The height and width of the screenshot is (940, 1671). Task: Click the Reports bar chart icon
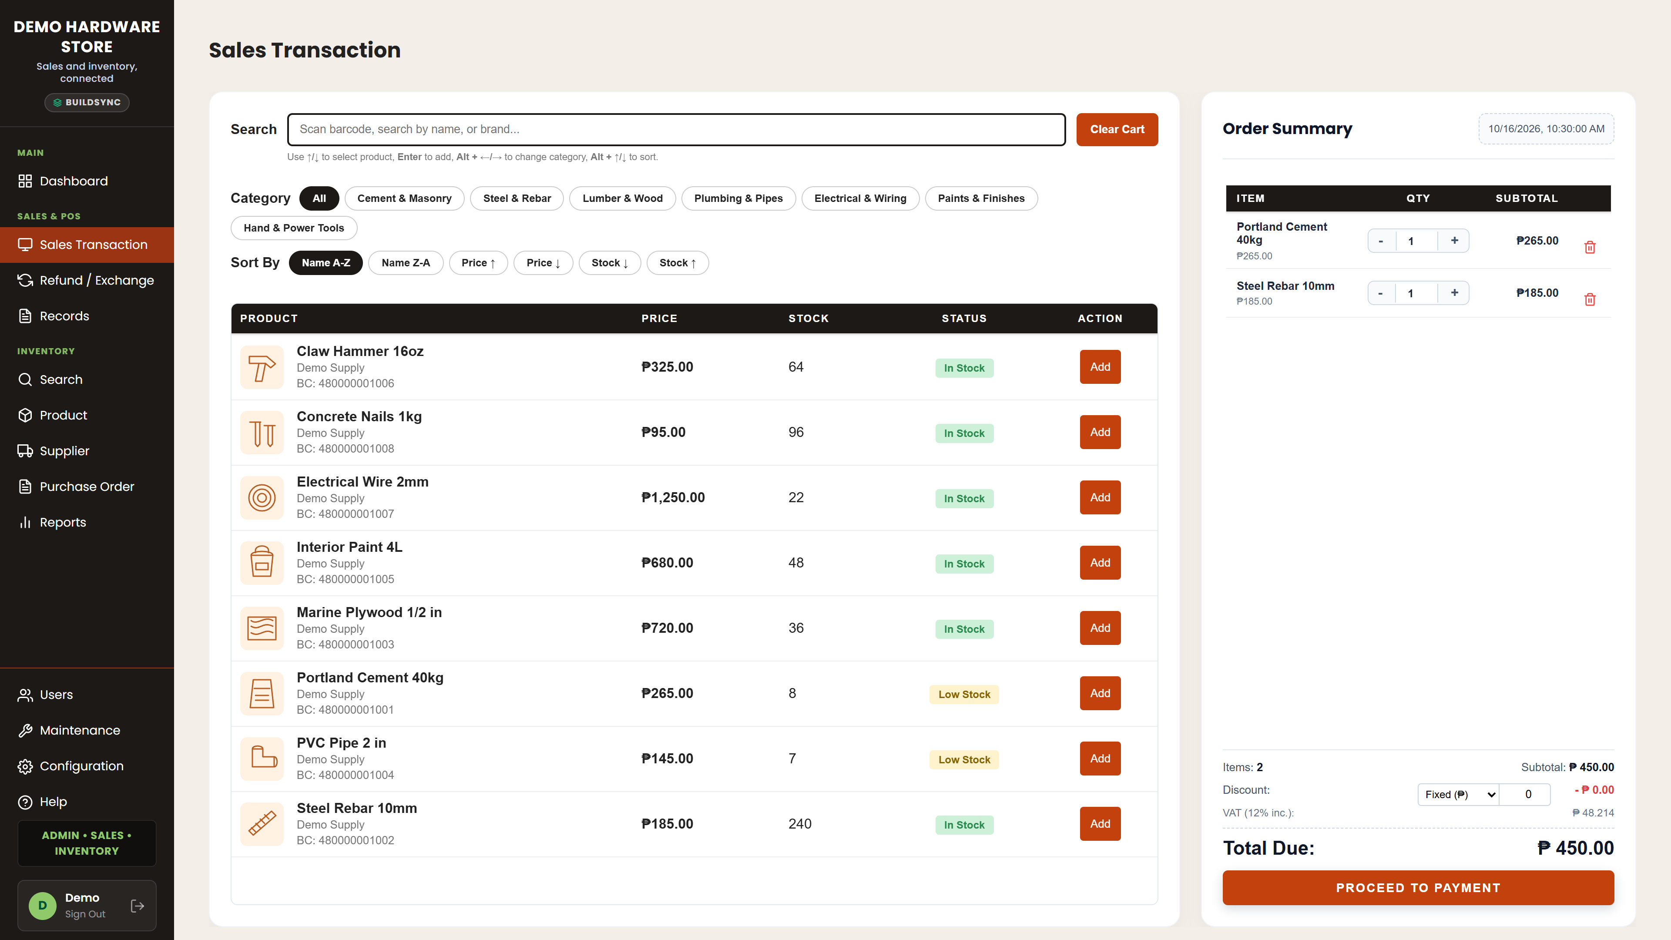click(25, 522)
